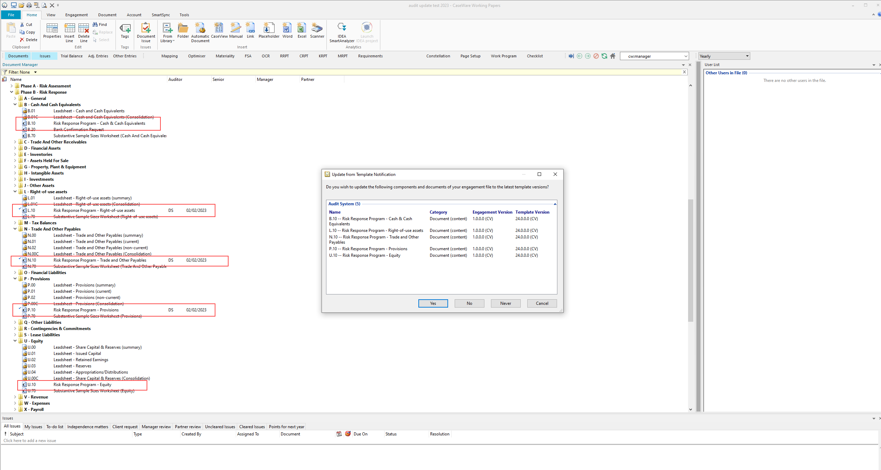The height and width of the screenshot is (470, 881).
Task: Click the Document Manager vertical scrollbar
Action: coord(690,261)
